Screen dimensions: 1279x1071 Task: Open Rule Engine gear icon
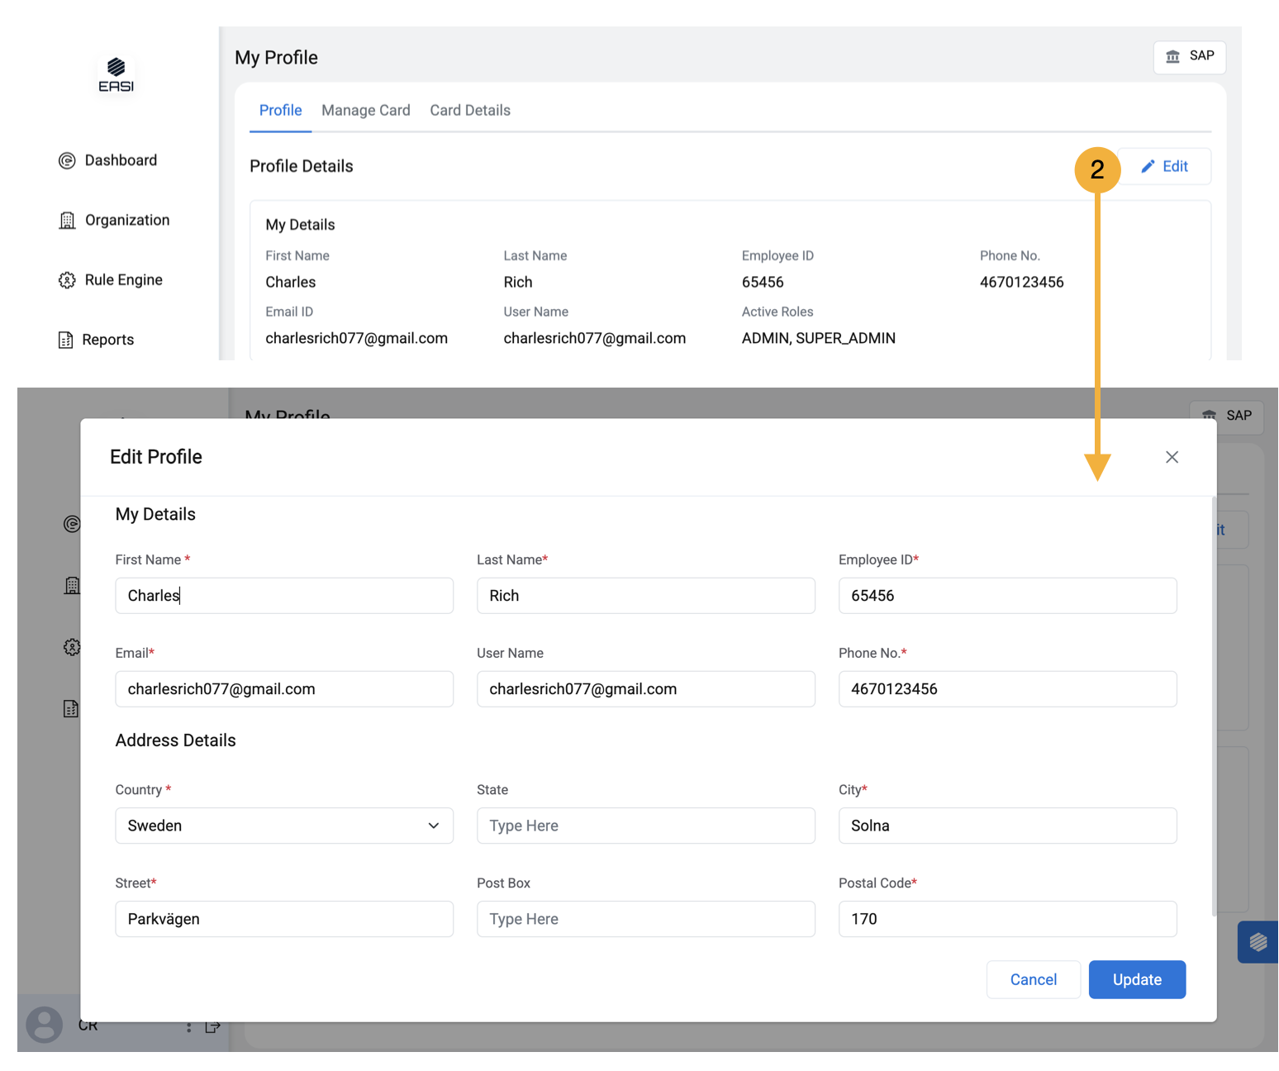point(67,280)
